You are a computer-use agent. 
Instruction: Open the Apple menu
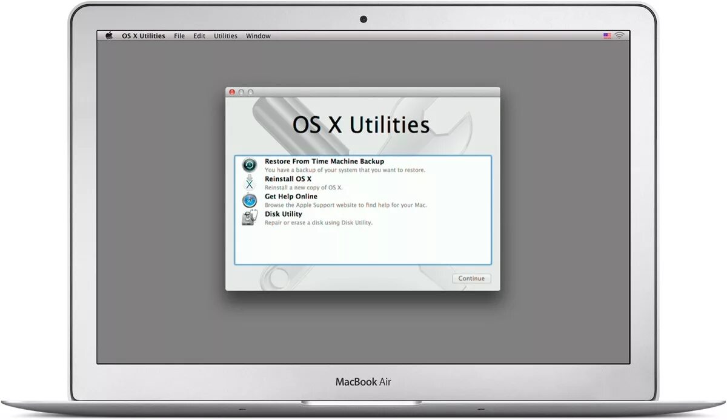click(x=108, y=36)
